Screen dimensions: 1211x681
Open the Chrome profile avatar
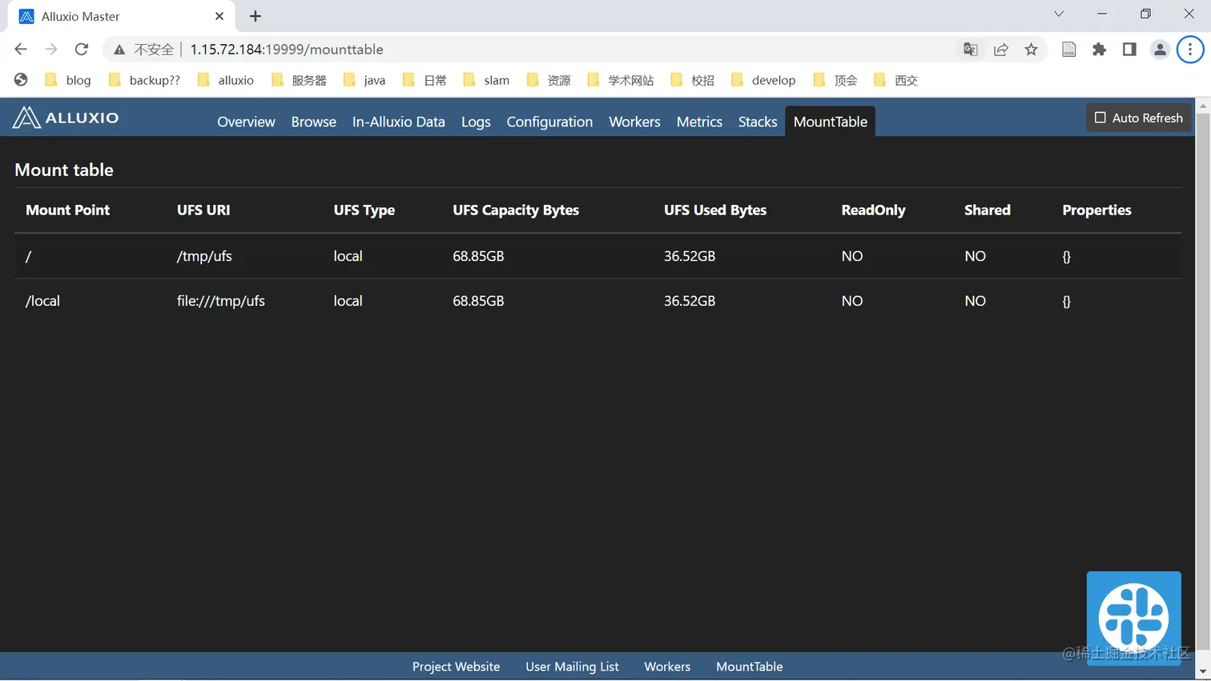[1160, 50]
